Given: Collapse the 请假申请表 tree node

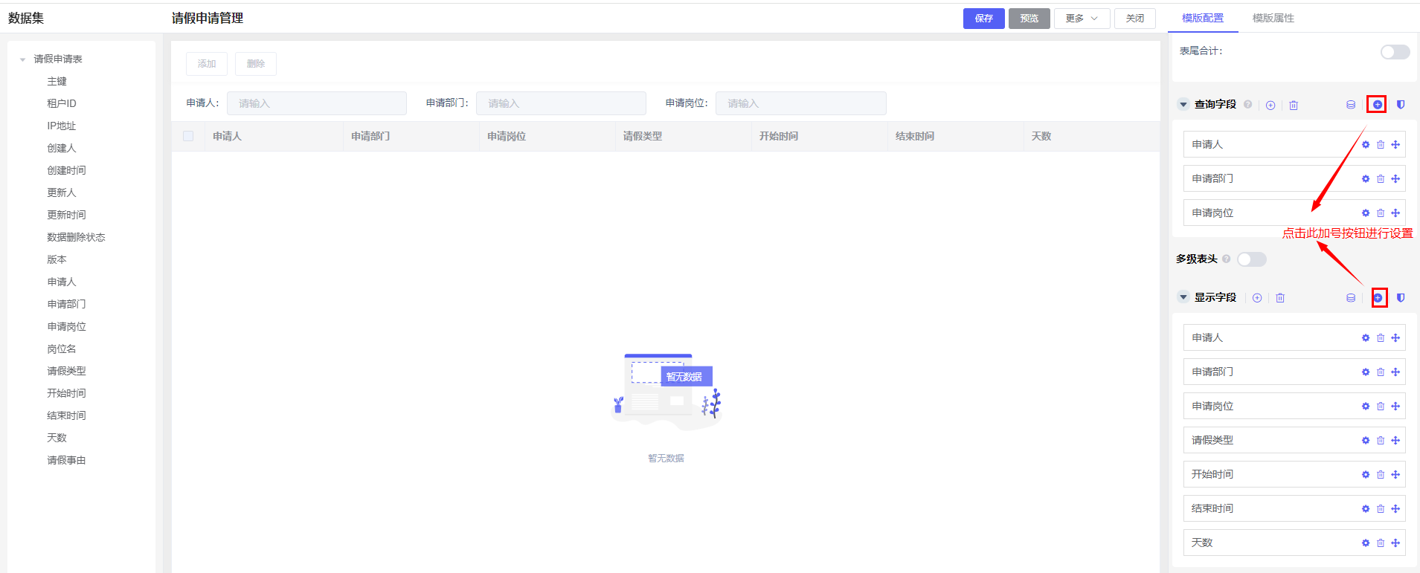Looking at the screenshot, I should coord(23,59).
